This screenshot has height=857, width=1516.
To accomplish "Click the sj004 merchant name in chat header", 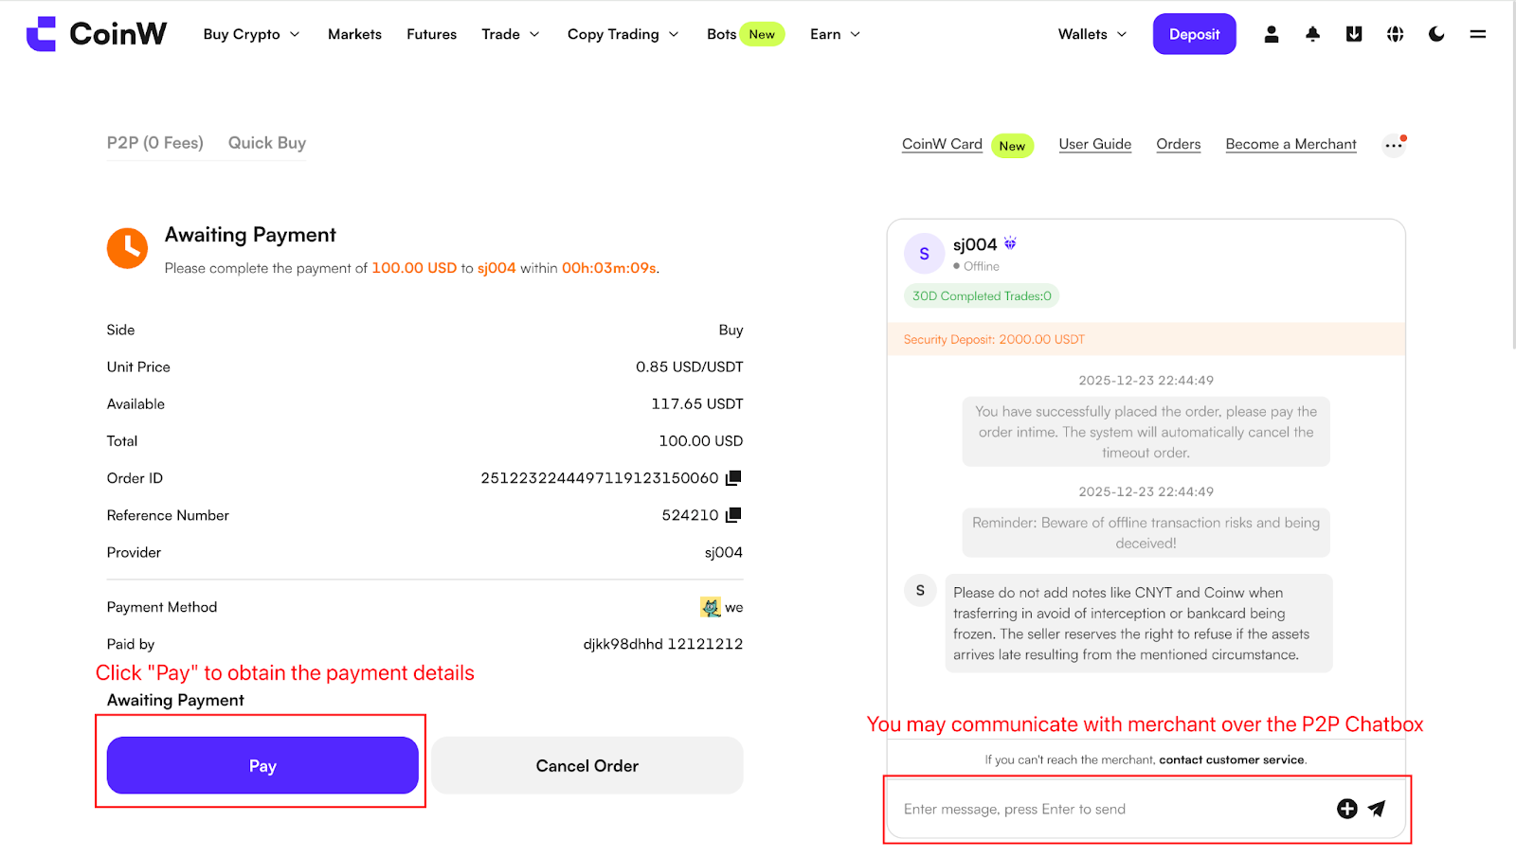I will [x=975, y=244].
